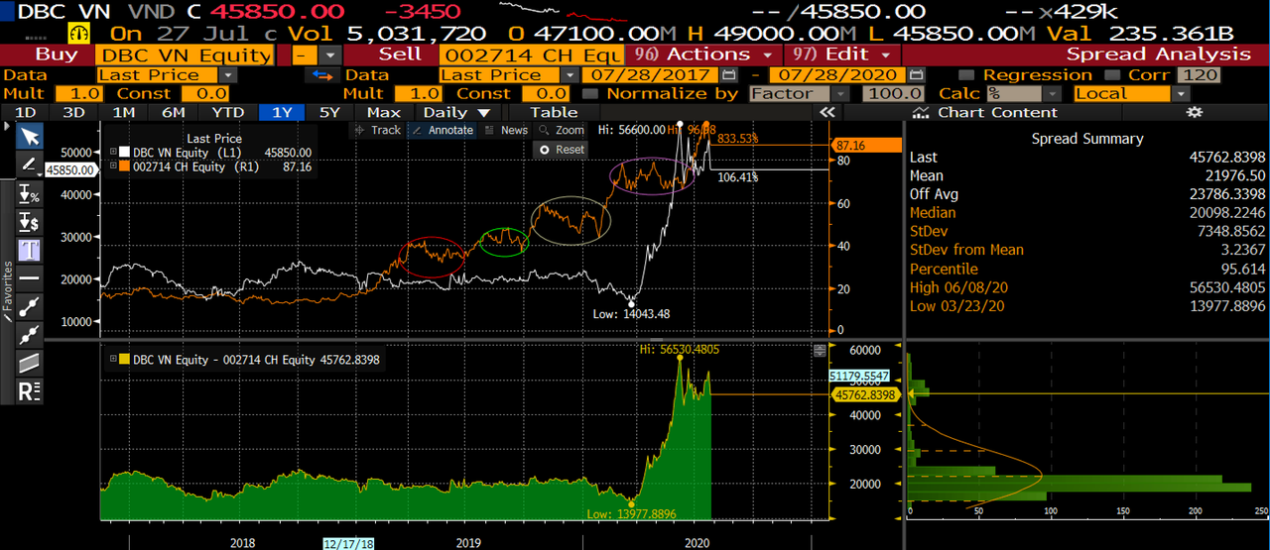Open the 97) Edit menu
The image size is (1270, 550).
843,55
